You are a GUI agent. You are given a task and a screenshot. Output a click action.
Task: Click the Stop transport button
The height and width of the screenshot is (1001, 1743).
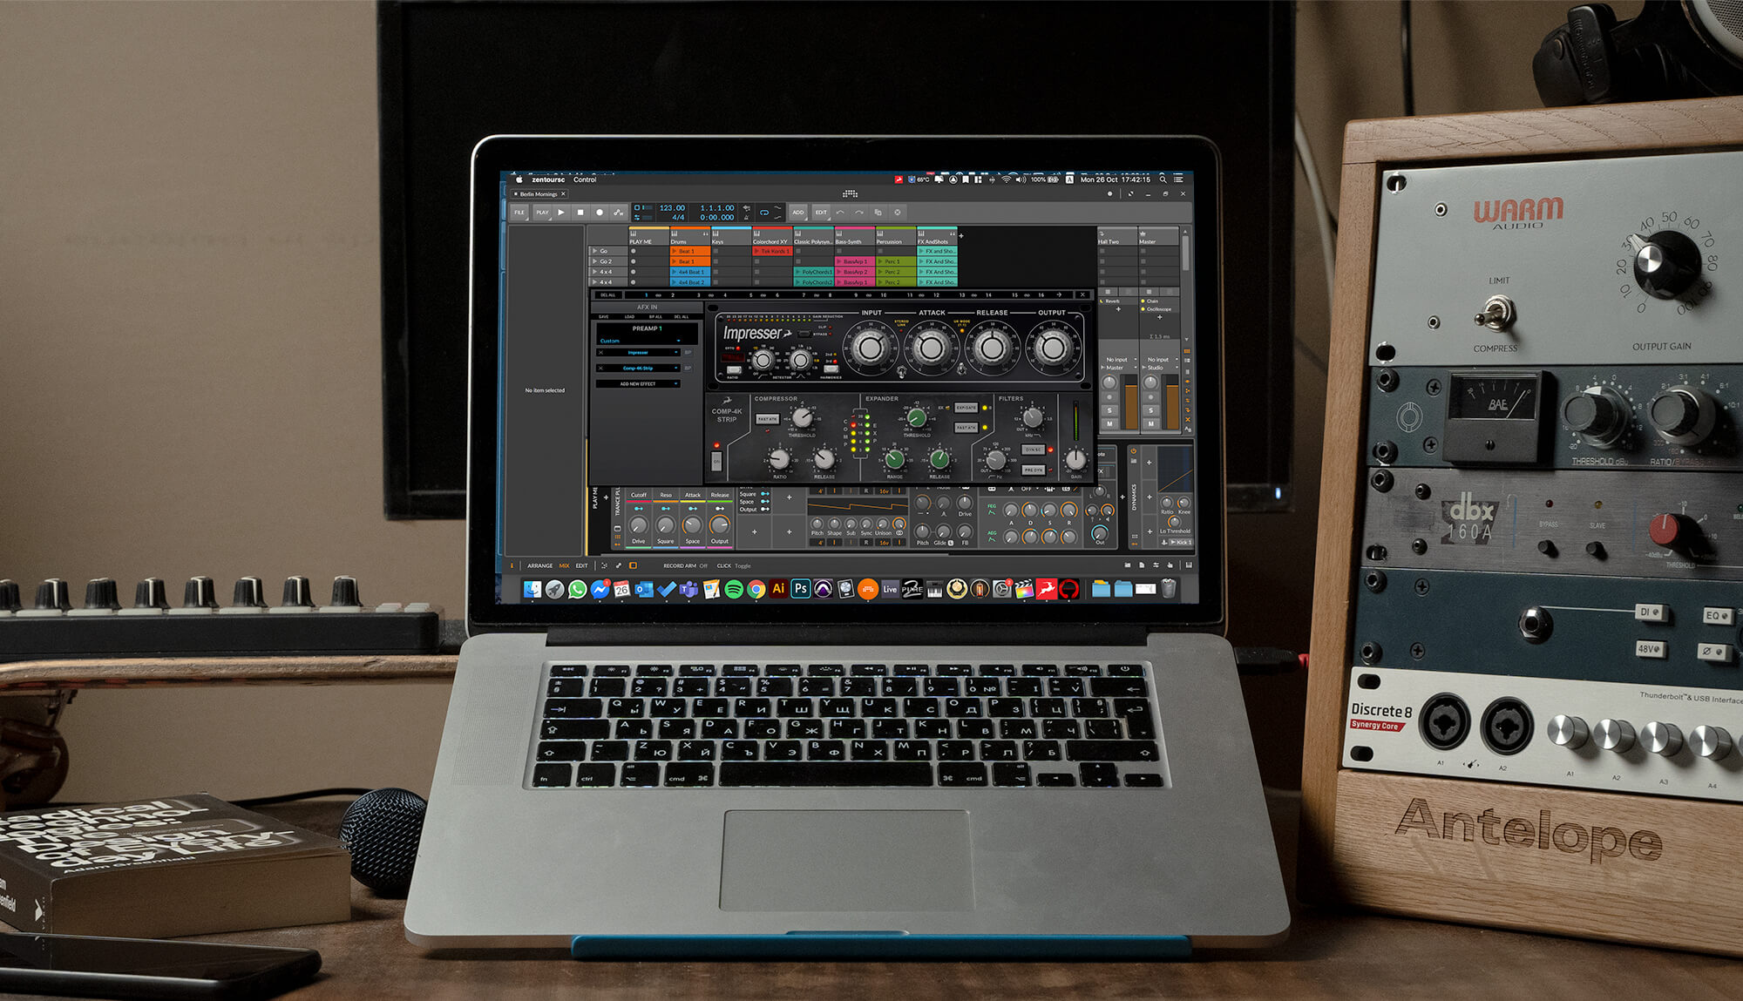[580, 213]
